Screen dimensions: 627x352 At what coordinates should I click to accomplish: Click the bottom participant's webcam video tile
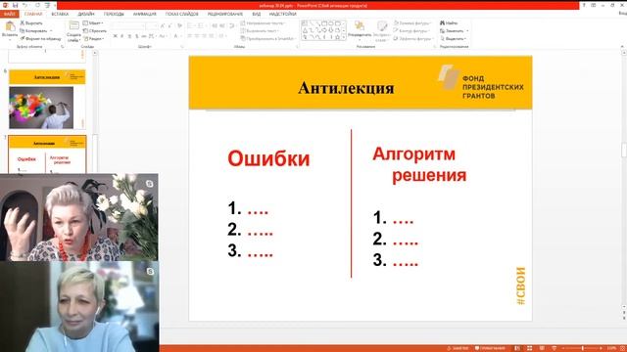[x=79, y=306]
